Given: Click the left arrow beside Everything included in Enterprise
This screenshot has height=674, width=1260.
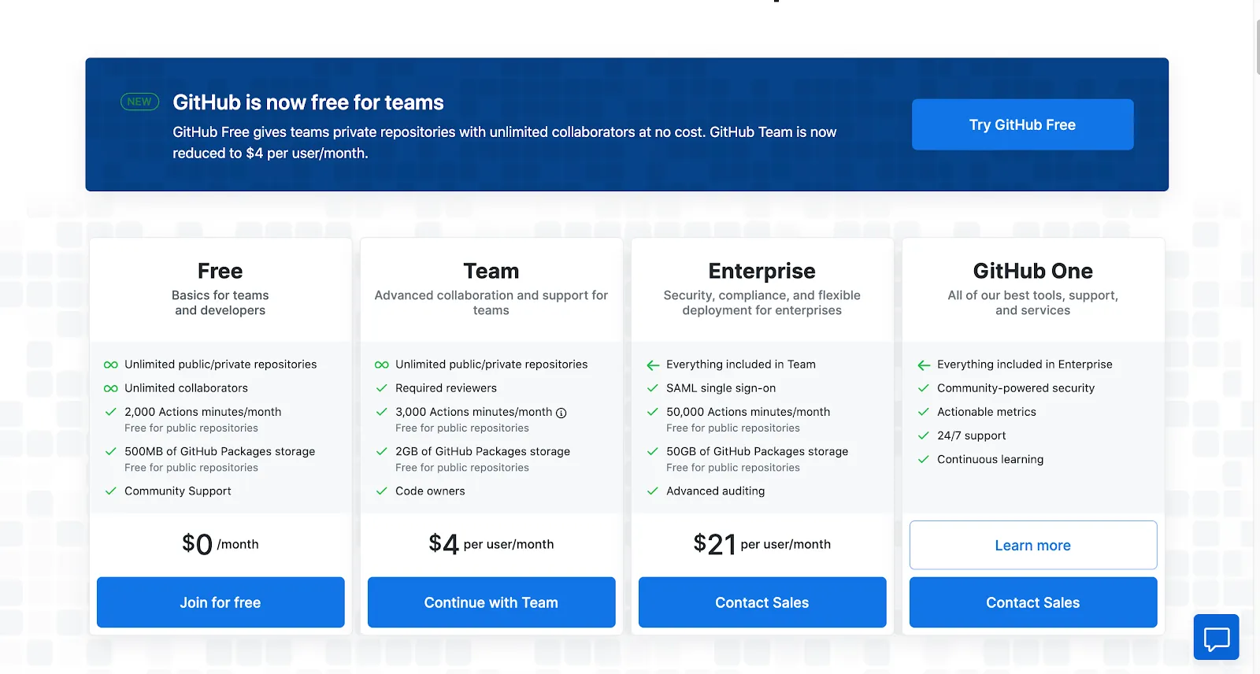Looking at the screenshot, I should pos(924,365).
